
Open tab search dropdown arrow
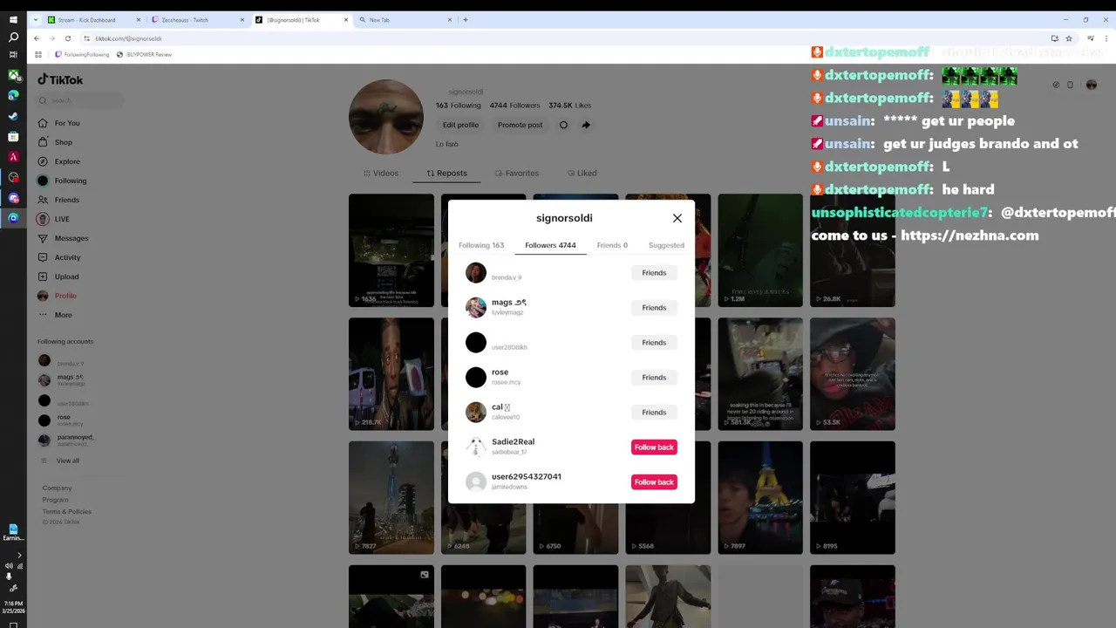point(35,20)
